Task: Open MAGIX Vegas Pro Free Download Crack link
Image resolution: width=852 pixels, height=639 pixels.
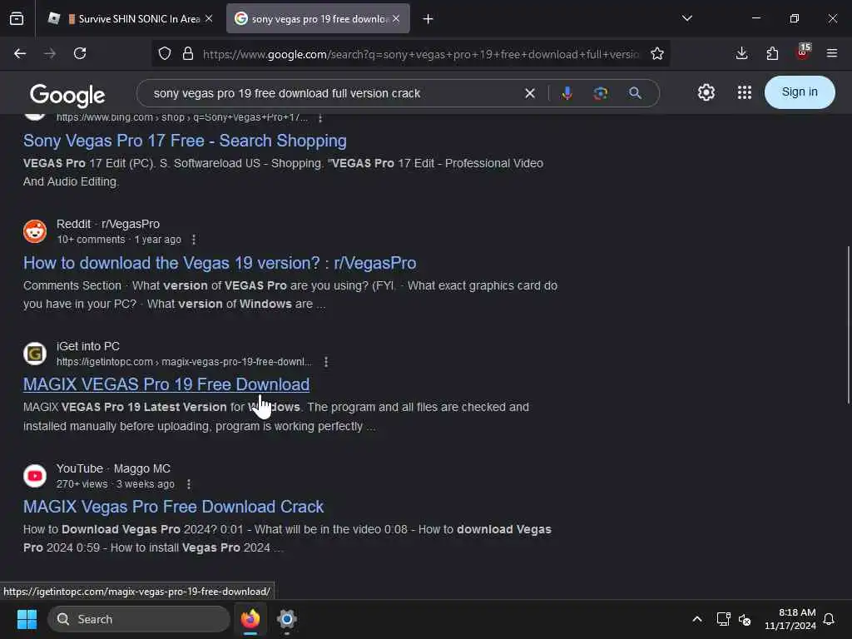Action: tap(173, 507)
